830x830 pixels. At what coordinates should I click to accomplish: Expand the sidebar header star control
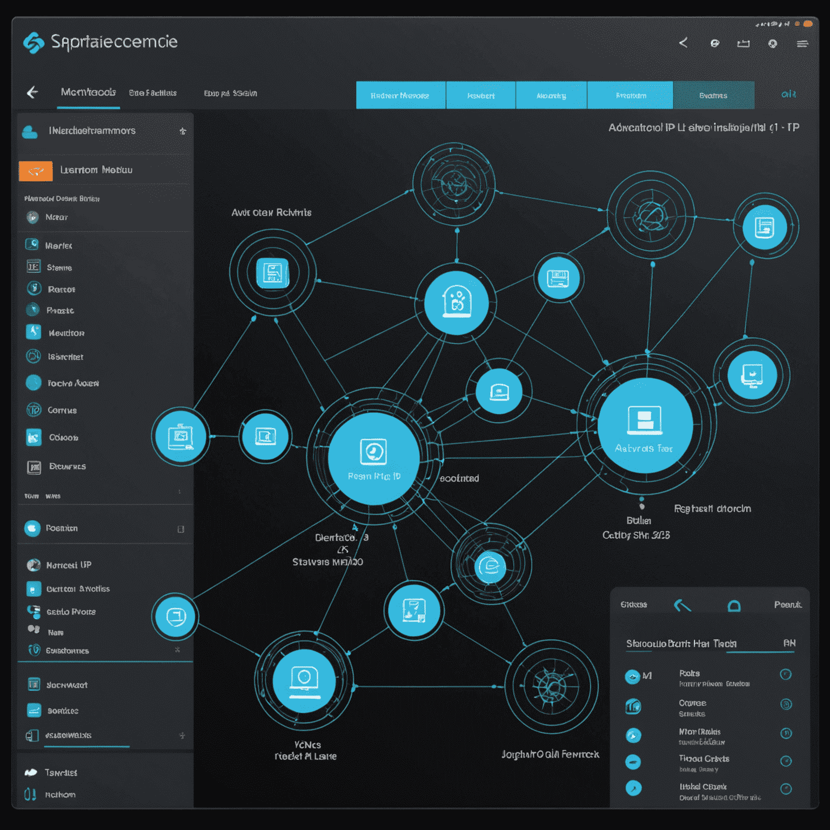tap(183, 131)
